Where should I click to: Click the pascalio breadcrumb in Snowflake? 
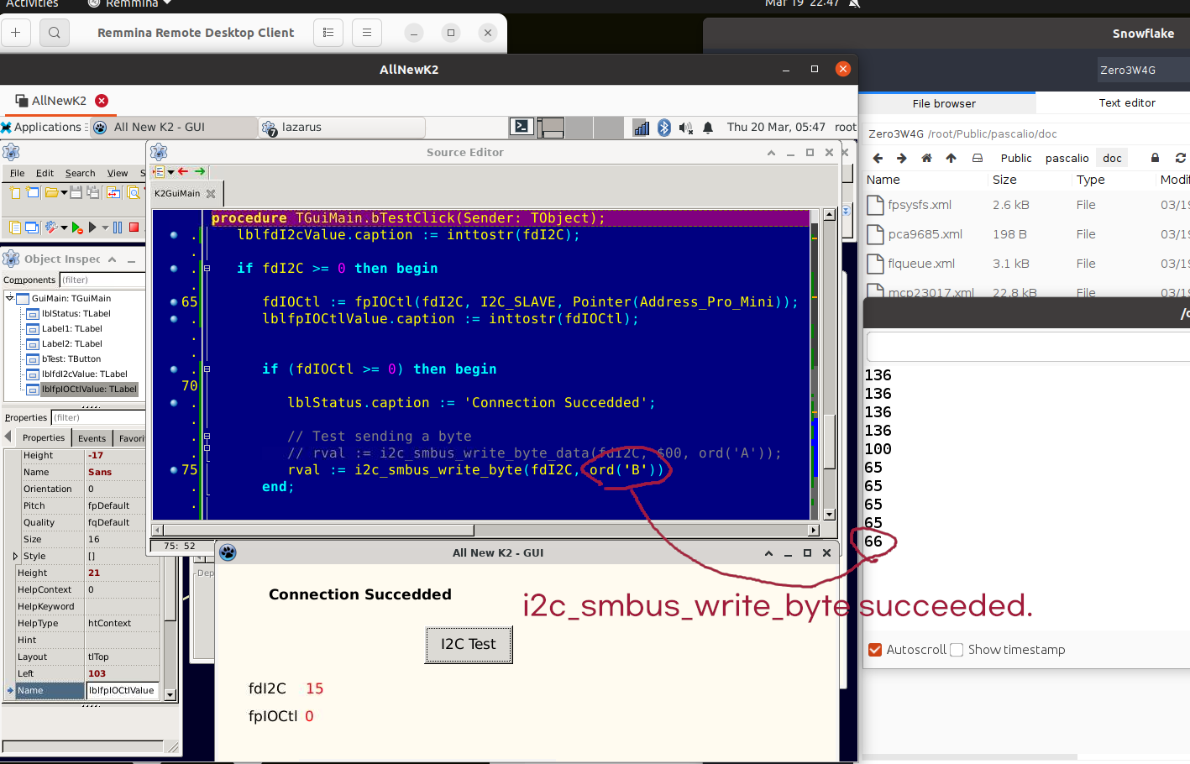point(1067,158)
